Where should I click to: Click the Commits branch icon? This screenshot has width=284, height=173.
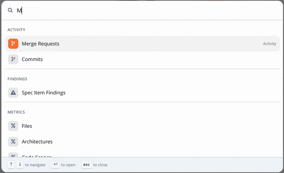pos(13,59)
